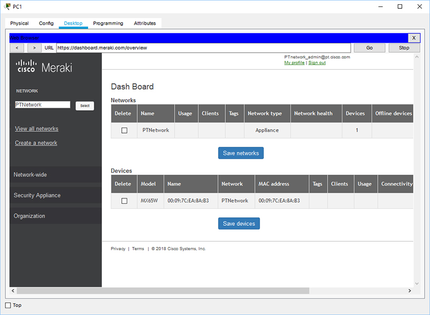This screenshot has height=315, width=430.
Task: Click the horizontal scrollbar right arrow
Action: tap(410, 291)
